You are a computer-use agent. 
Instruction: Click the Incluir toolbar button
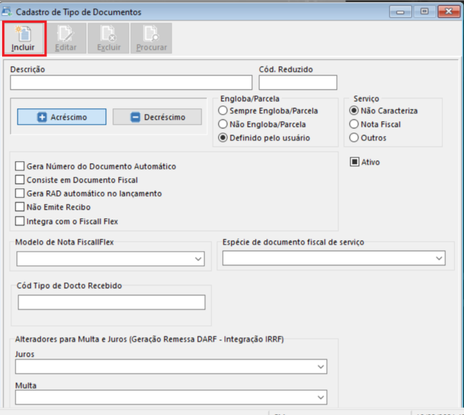[x=24, y=39]
